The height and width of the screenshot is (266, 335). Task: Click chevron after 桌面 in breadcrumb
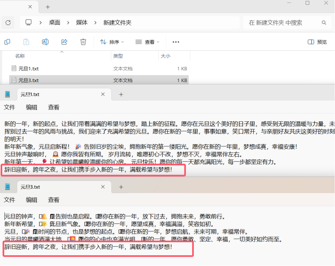click(x=68, y=23)
